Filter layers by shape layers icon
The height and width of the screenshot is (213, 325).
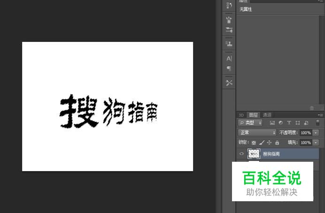click(x=298, y=123)
